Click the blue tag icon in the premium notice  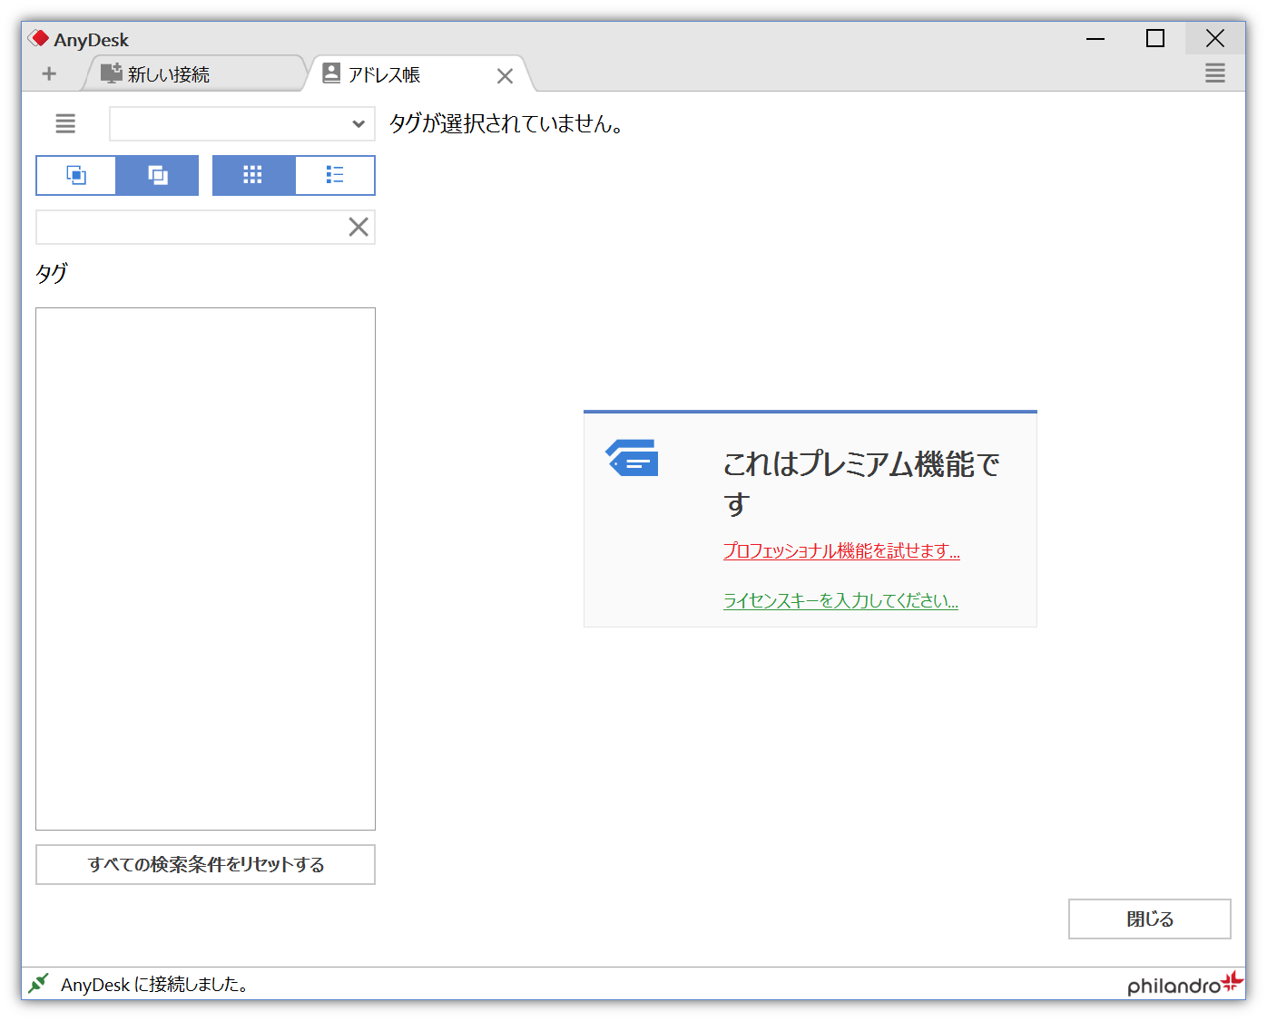coord(632,458)
